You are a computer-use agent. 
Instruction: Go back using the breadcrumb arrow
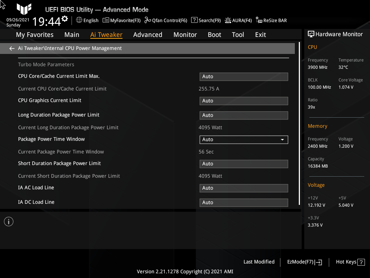[x=12, y=48]
